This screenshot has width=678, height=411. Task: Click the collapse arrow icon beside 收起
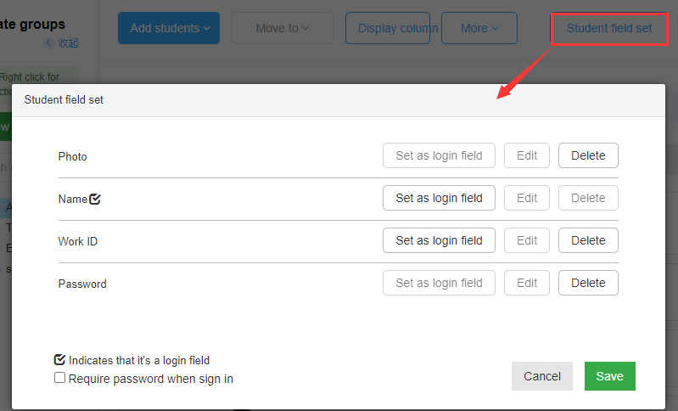48,42
